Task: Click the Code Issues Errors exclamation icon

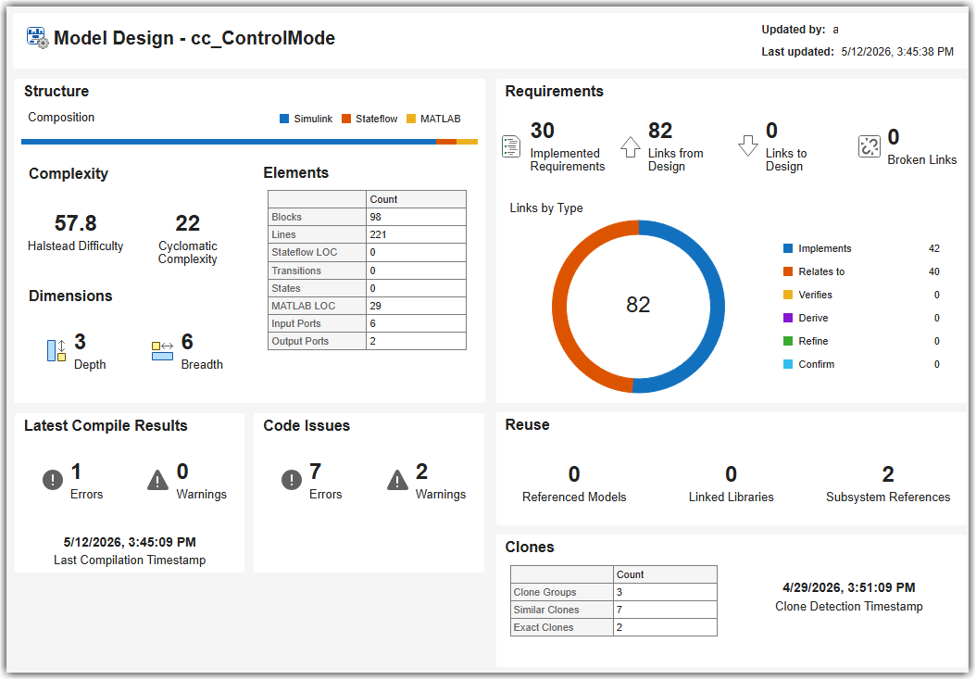Action: pyautogui.click(x=292, y=480)
